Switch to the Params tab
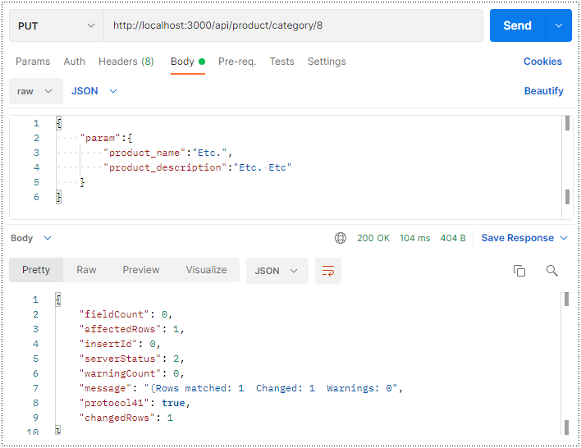581x448 pixels. tap(33, 62)
